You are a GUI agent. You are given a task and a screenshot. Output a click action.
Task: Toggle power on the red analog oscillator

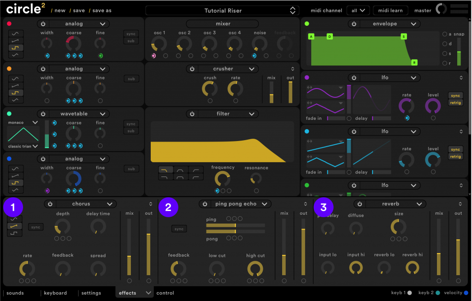pos(43,24)
